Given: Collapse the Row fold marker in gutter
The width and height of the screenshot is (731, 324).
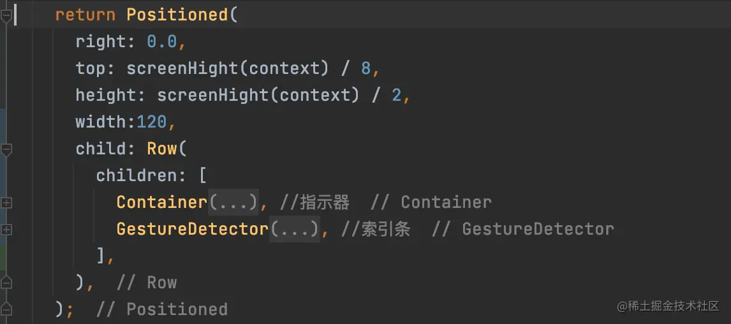Looking at the screenshot, I should (6, 149).
